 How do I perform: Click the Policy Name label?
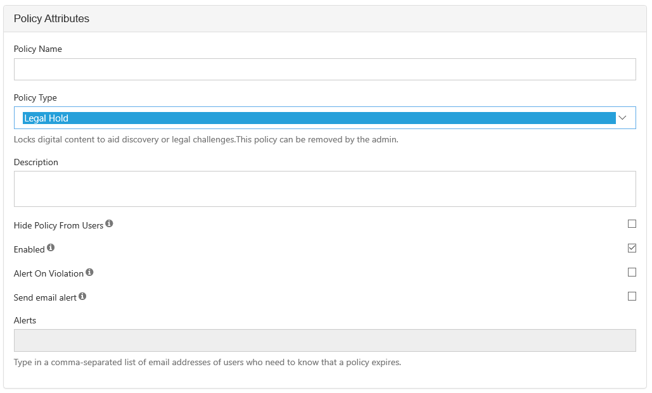tap(38, 49)
